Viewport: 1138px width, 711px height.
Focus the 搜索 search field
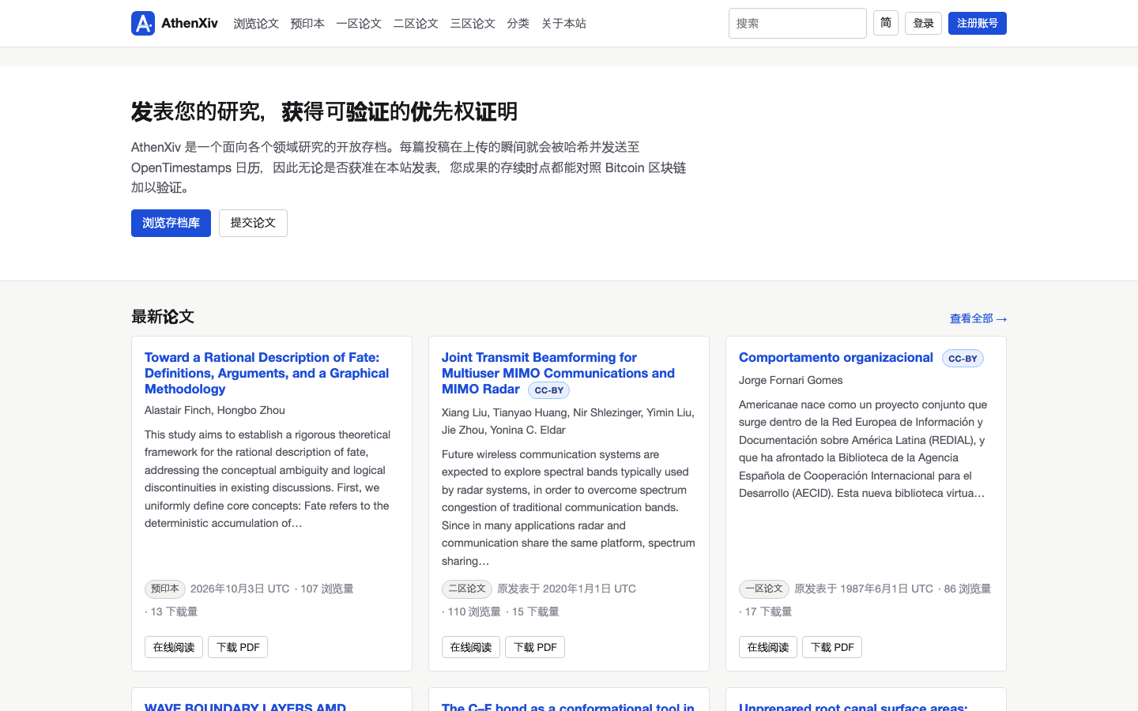click(x=797, y=24)
